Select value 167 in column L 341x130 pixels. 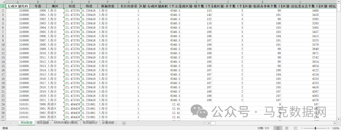click(x=300, y=104)
